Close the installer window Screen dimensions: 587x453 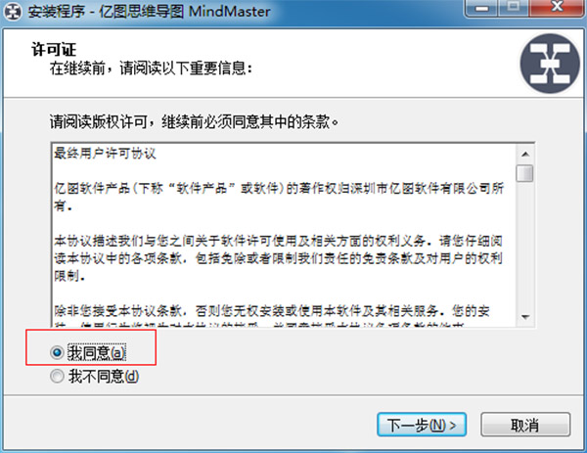click(557, 7)
